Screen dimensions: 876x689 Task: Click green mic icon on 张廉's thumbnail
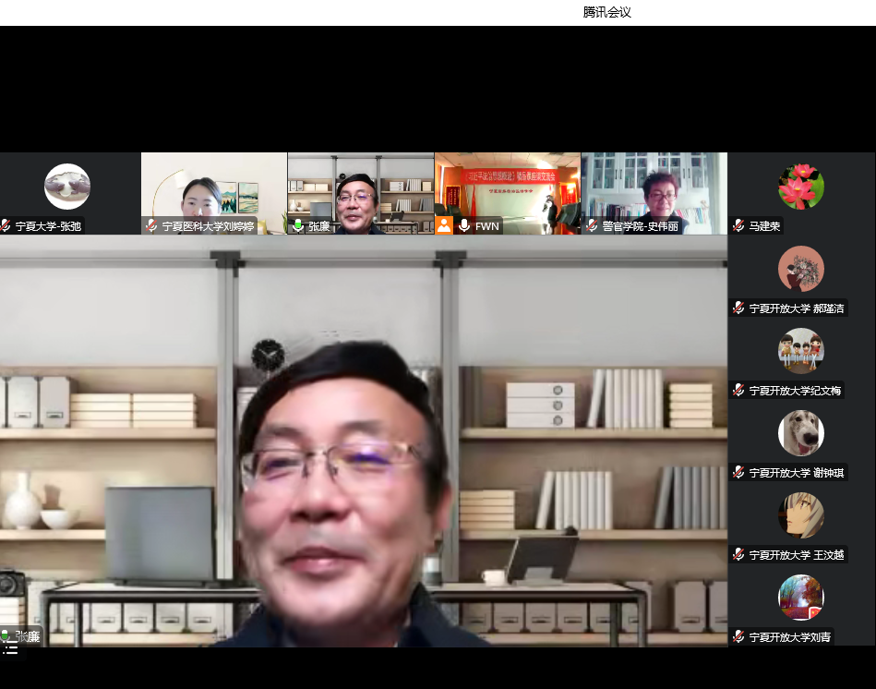tap(297, 225)
